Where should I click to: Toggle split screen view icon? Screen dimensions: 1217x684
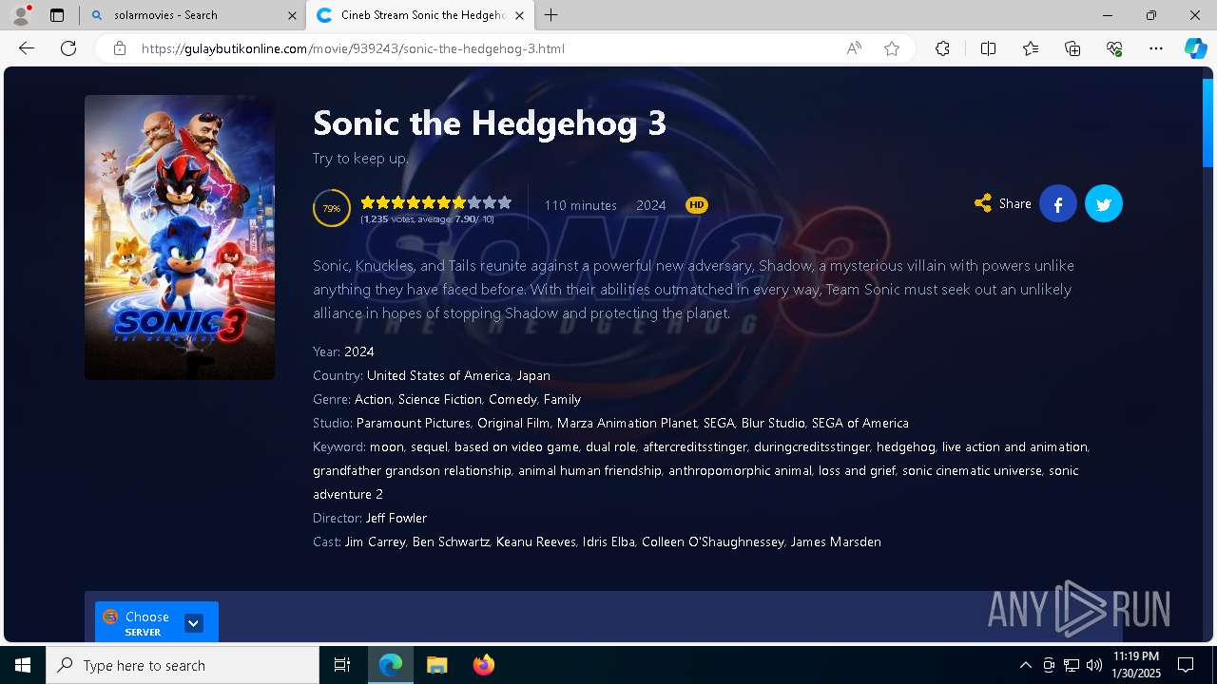click(988, 48)
